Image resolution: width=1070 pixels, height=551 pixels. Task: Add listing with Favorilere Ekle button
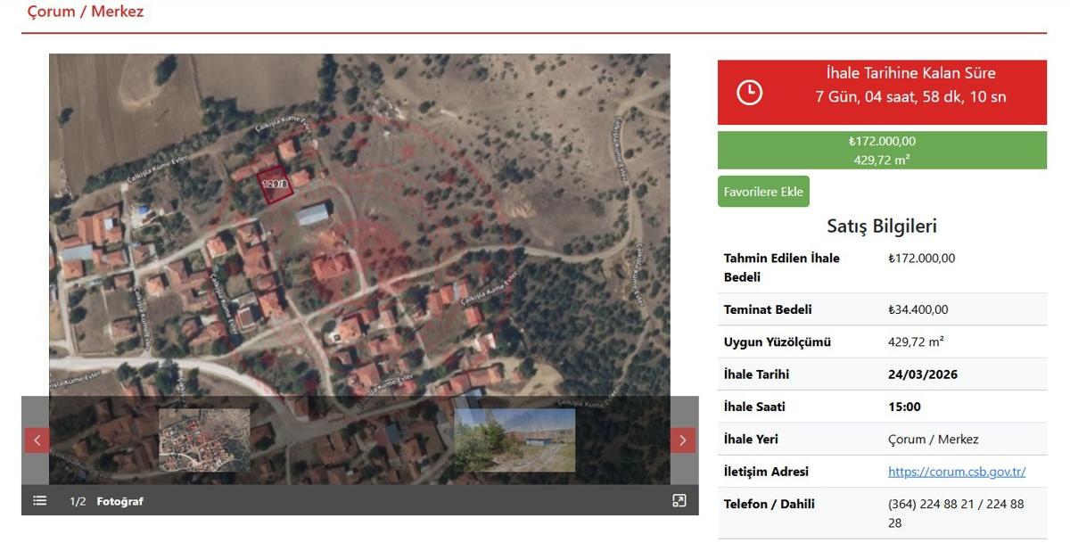coord(763,192)
